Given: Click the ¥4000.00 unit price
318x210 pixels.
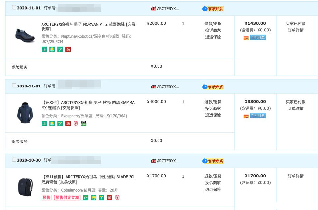Looking at the screenshot, I should point(157,102).
